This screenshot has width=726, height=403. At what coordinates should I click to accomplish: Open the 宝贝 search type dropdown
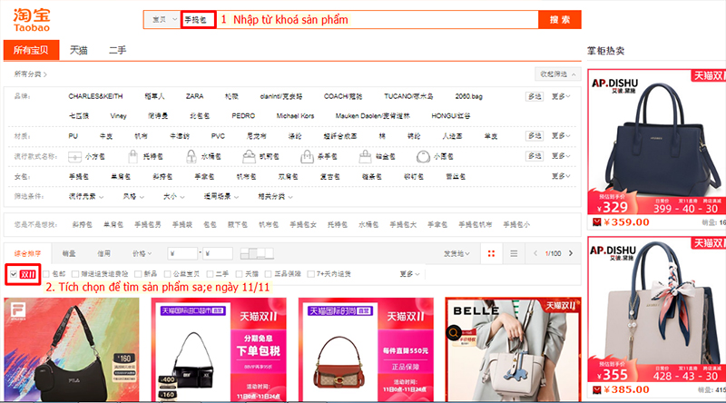pyautogui.click(x=162, y=20)
